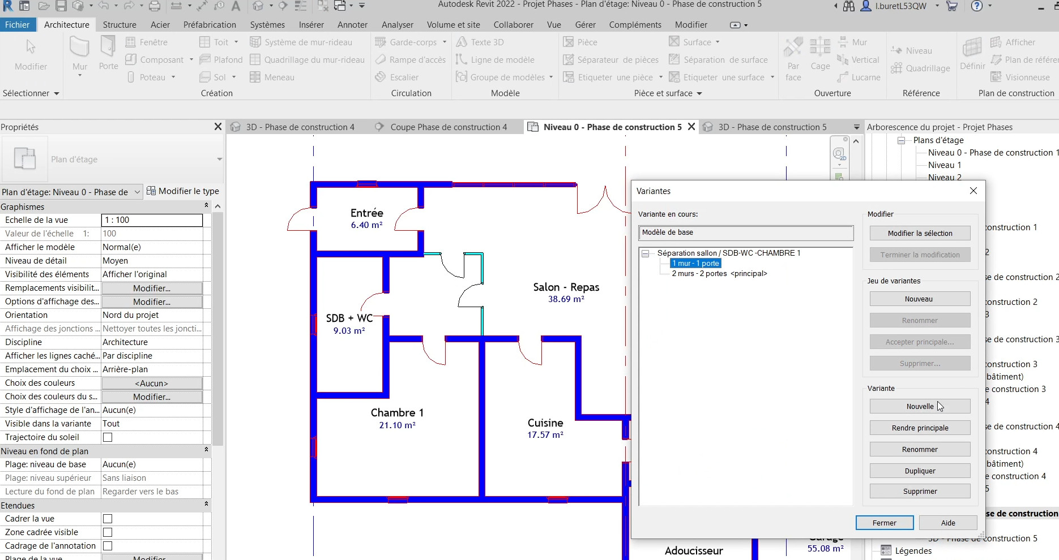This screenshot has height=560, width=1059.
Task: Toggle the Cadrer la vue checkbox
Action: [x=108, y=519]
